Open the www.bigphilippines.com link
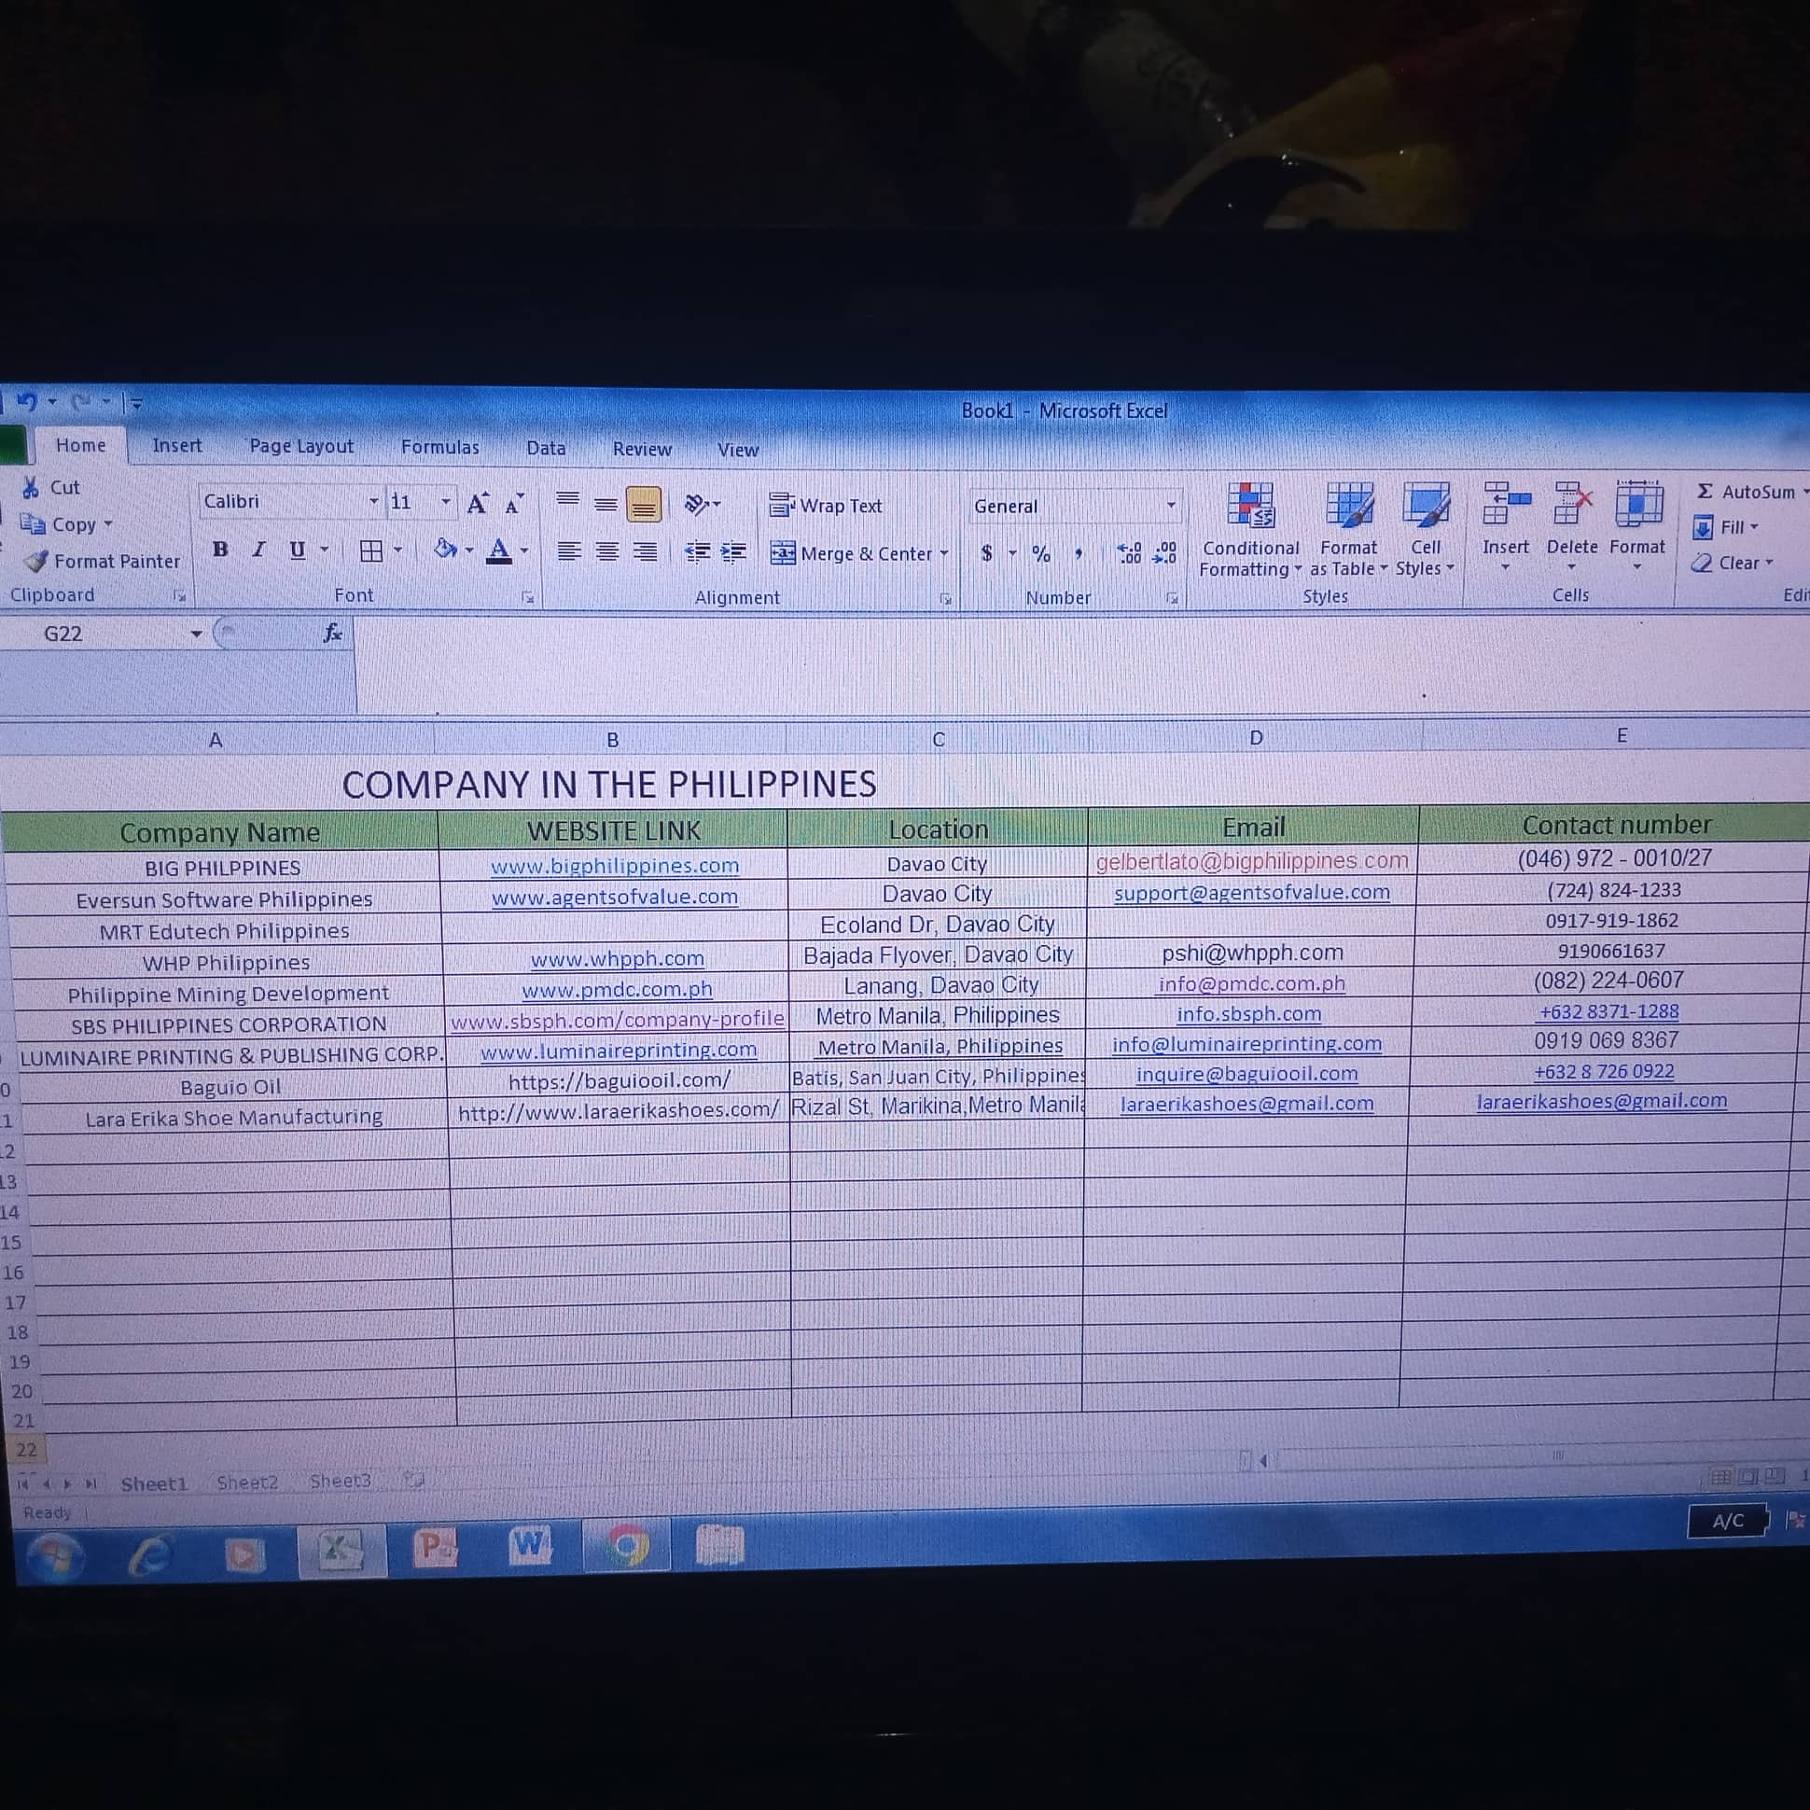Screen dimensions: 1810x1810 (x=615, y=866)
